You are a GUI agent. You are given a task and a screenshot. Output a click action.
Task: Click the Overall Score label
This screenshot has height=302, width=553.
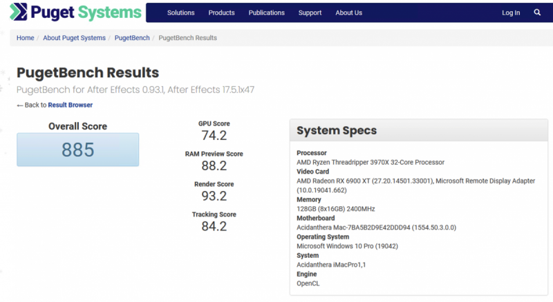(77, 126)
